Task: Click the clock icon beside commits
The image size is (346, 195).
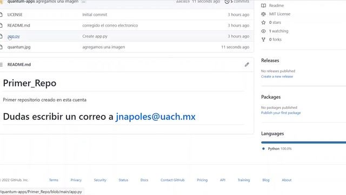Action: coord(227,2)
